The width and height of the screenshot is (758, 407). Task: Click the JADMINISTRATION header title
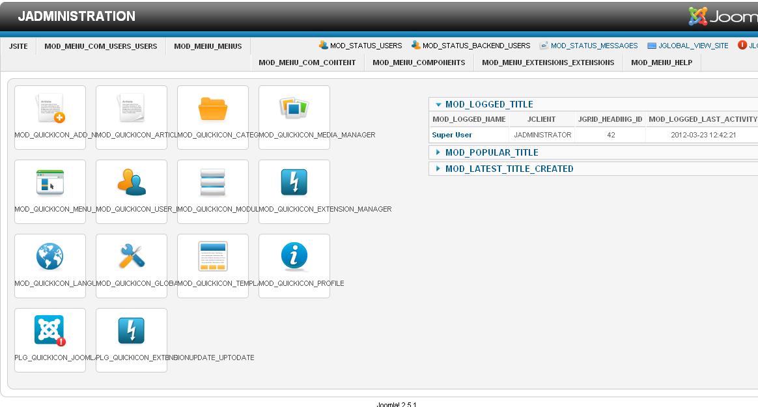(77, 16)
